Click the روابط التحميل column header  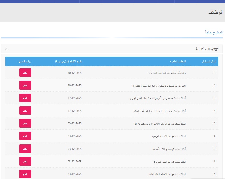25,62
